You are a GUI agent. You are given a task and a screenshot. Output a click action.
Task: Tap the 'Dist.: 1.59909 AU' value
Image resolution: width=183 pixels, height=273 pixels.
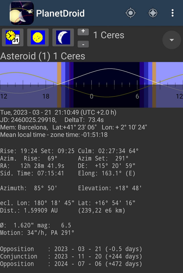pyautogui.click(x=29, y=211)
